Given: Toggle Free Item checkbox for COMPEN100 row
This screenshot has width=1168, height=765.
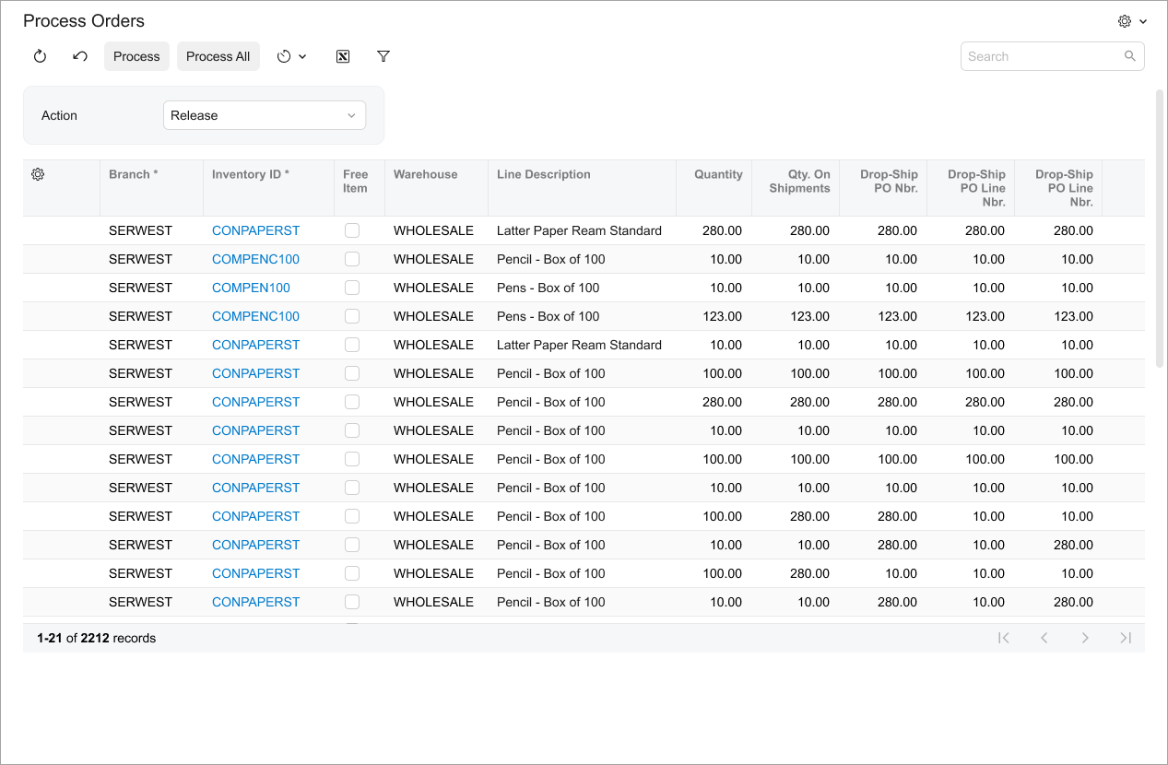Looking at the screenshot, I should pyautogui.click(x=352, y=288).
